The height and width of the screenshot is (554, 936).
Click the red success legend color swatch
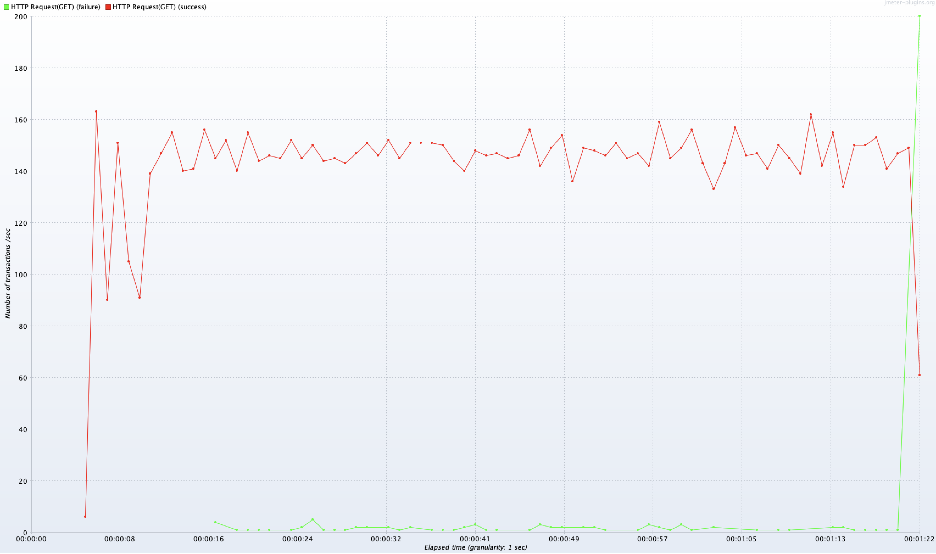[108, 7]
